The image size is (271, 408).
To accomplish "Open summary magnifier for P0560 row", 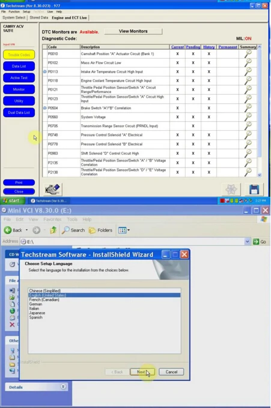I will [x=248, y=117].
